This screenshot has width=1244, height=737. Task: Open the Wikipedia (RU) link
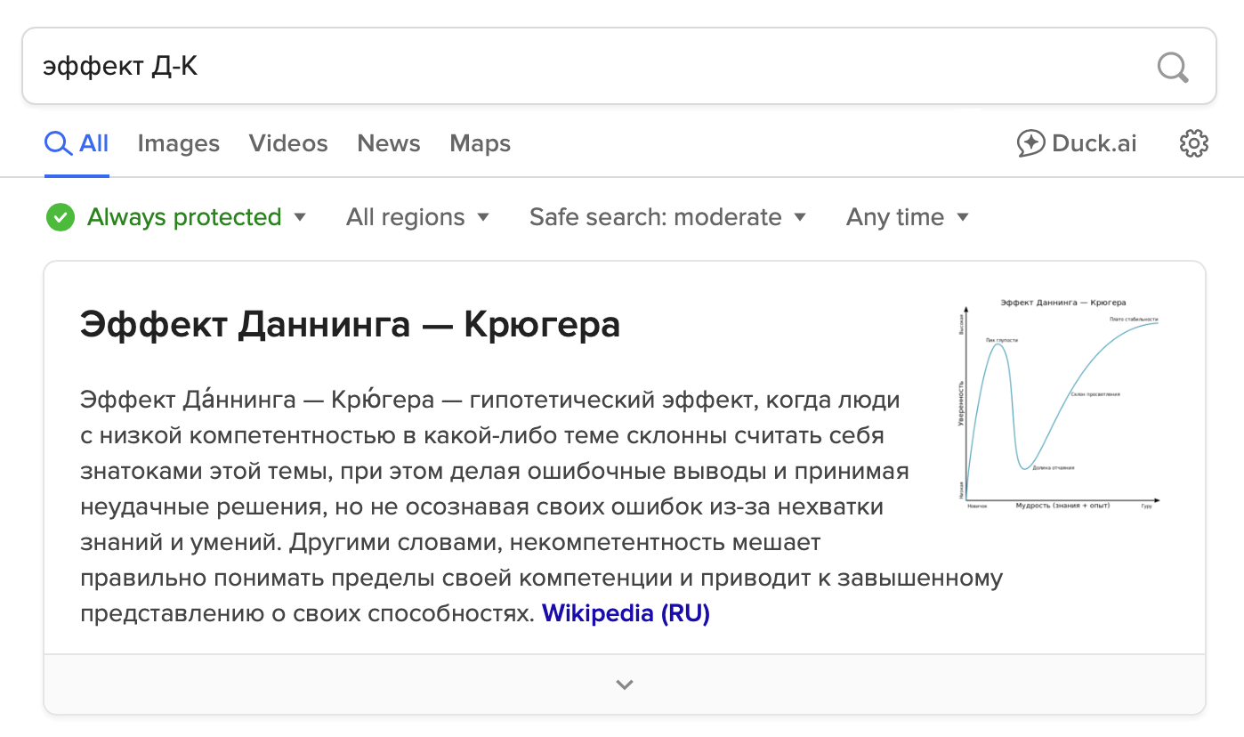tap(626, 614)
